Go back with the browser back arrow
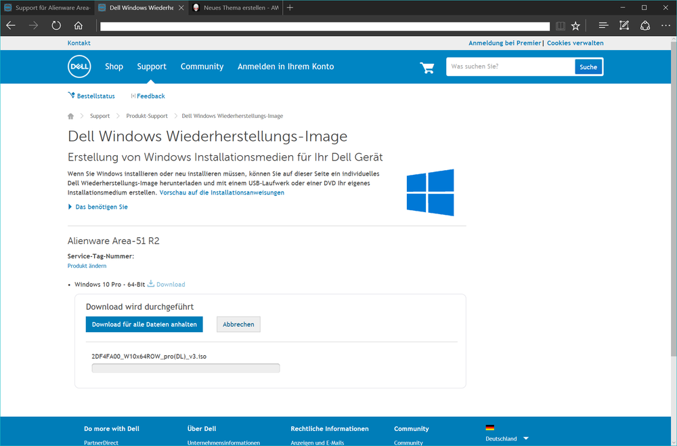Image resolution: width=677 pixels, height=446 pixels. click(x=11, y=26)
